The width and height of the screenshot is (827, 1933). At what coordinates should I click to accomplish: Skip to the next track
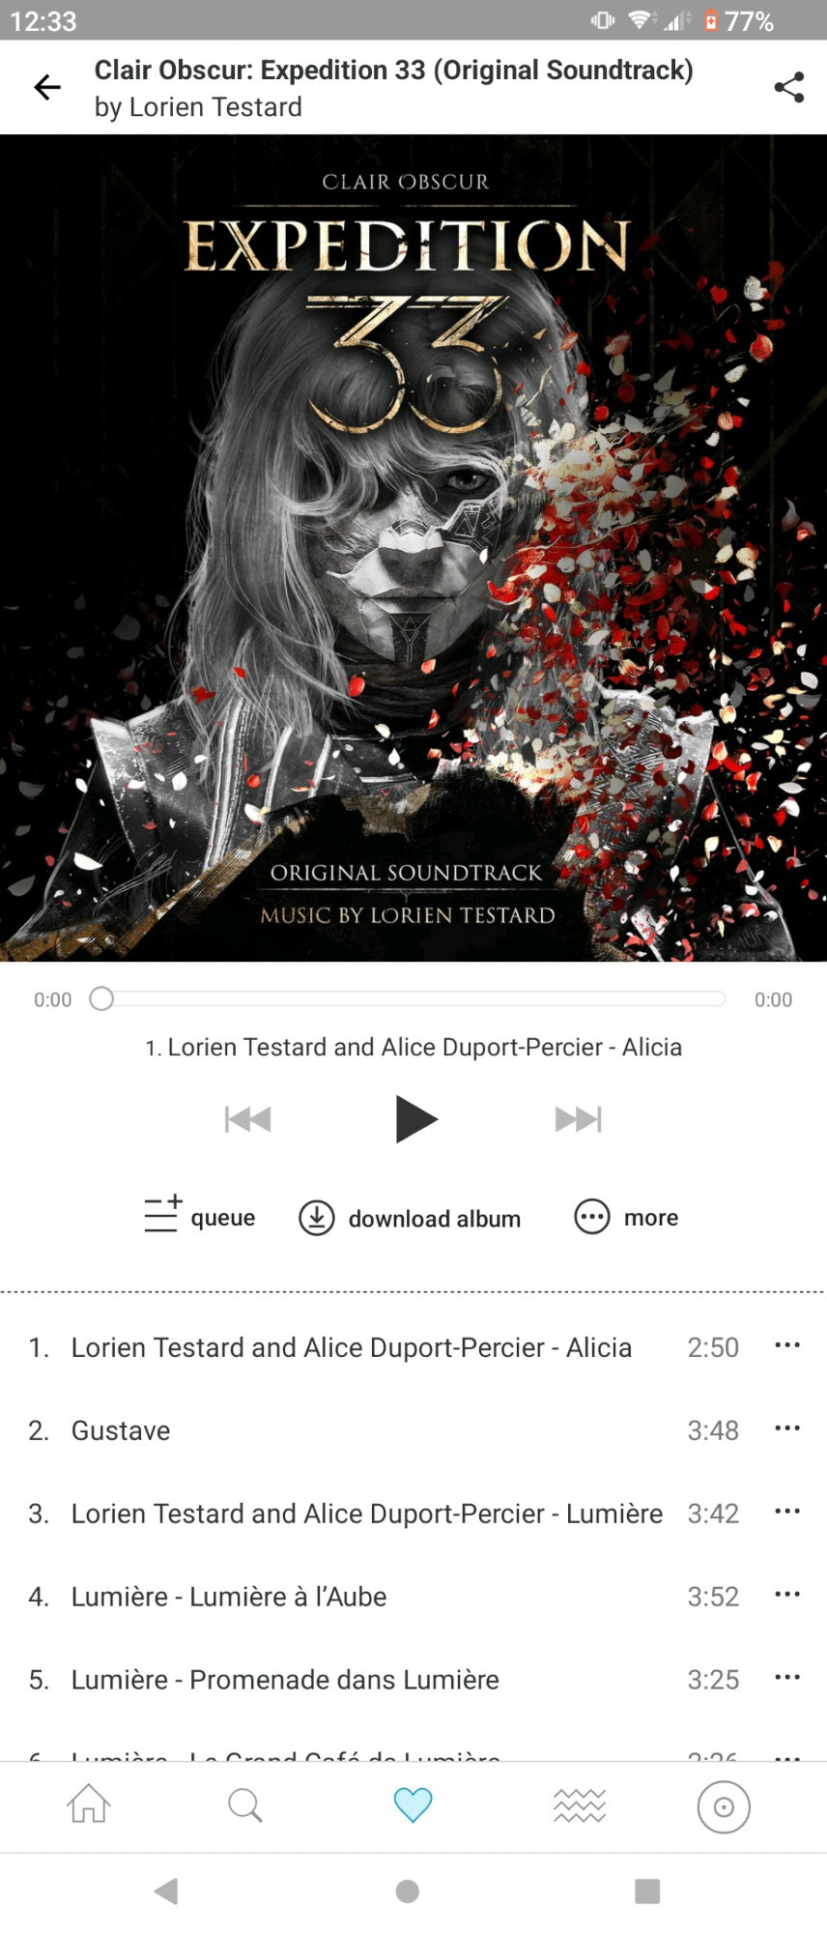coord(578,1119)
